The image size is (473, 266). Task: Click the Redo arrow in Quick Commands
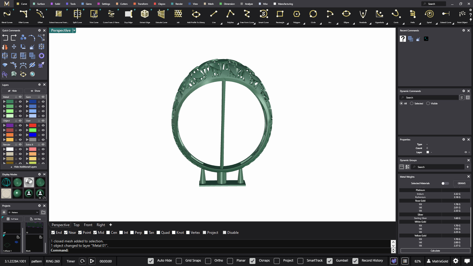[14, 38]
